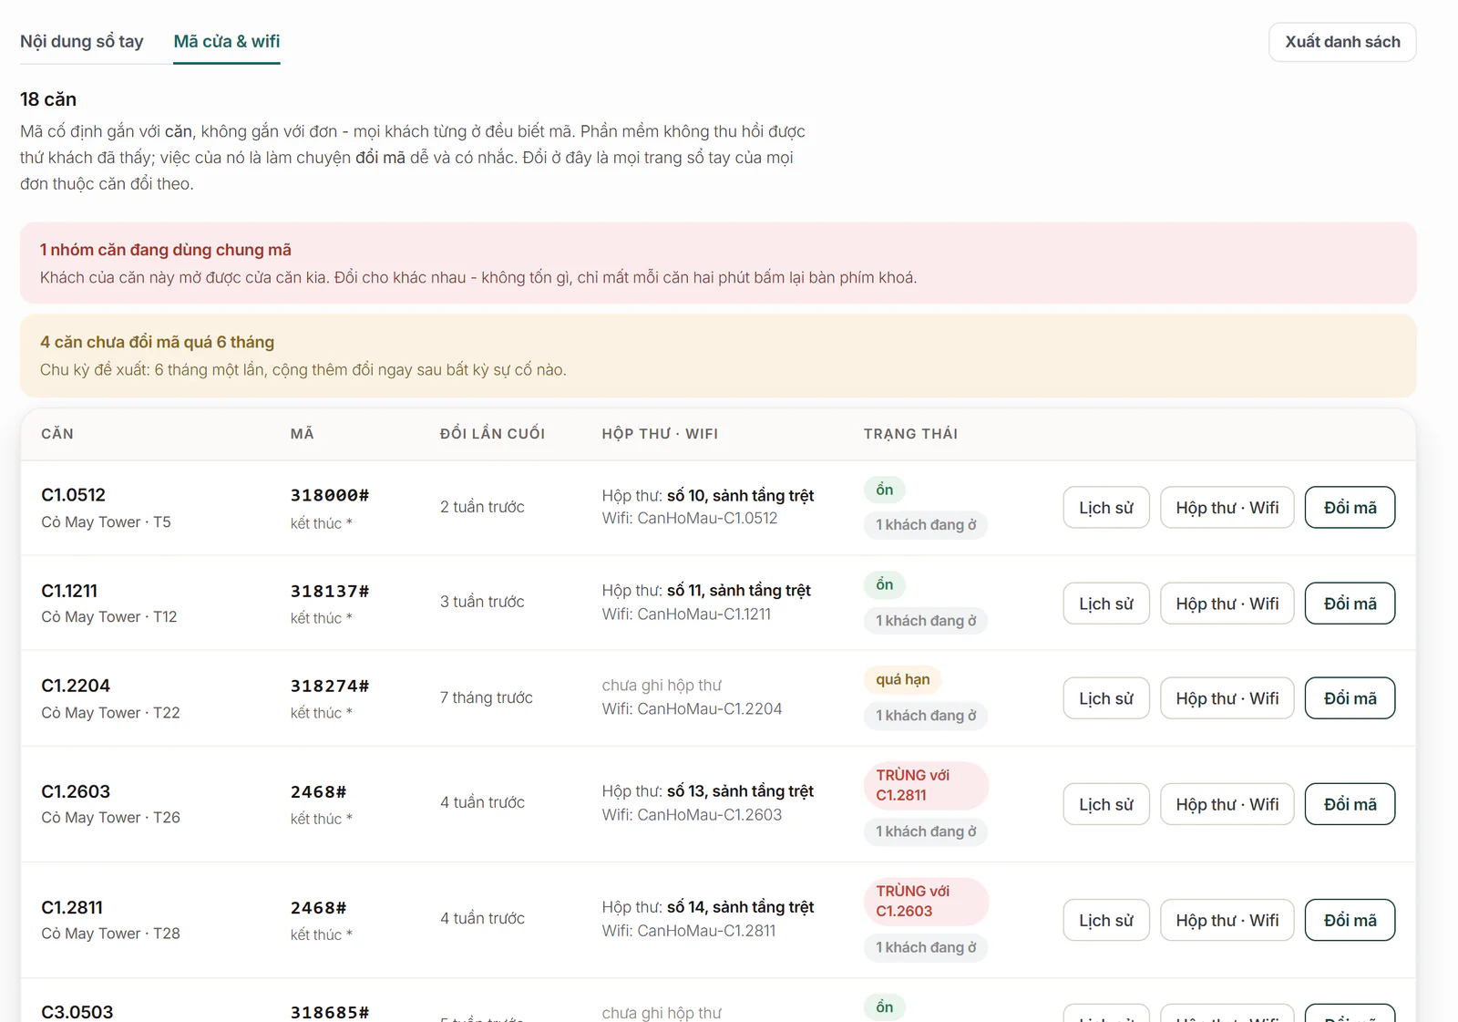Viewport: 1458px width, 1022px height.
Task: Edit Hộp thư · Wifi for C1.2811
Action: 1227,920
